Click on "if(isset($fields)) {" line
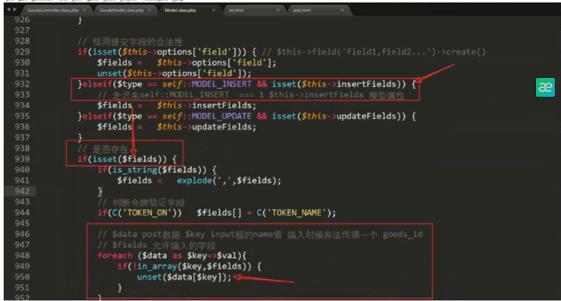The width and height of the screenshot is (561, 301). coord(127,159)
